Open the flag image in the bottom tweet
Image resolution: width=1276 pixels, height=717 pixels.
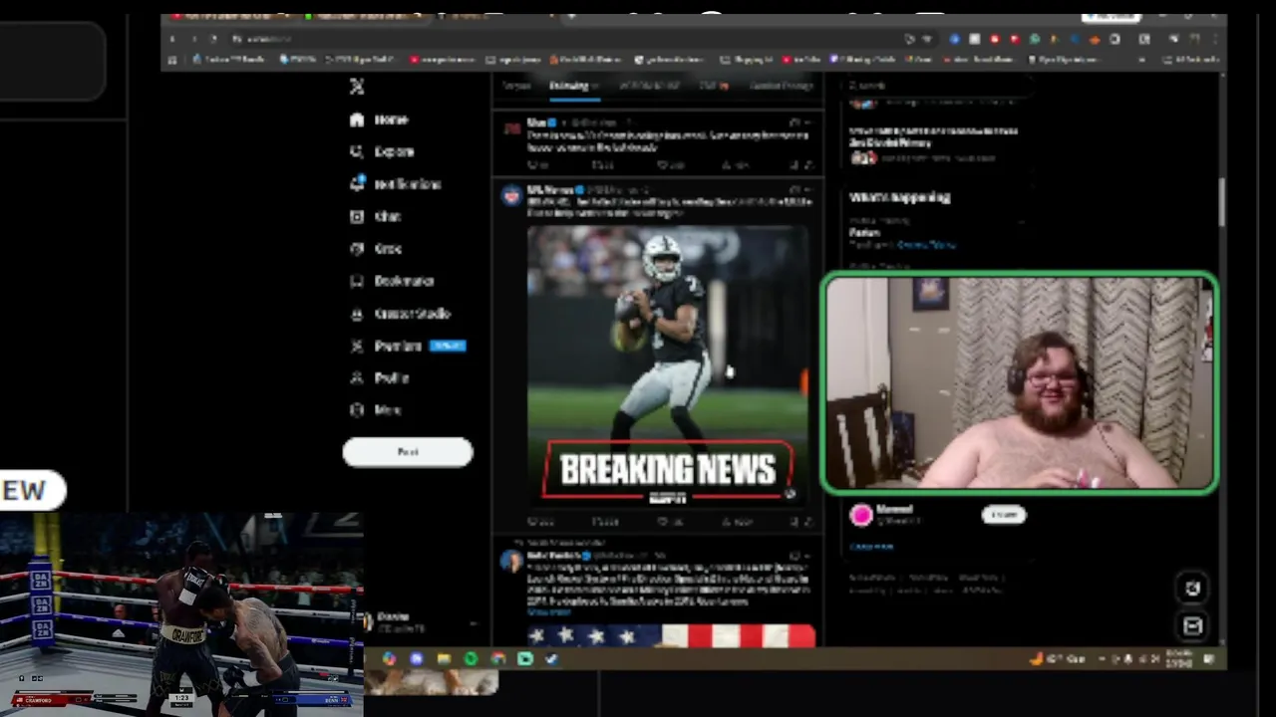[671, 635]
